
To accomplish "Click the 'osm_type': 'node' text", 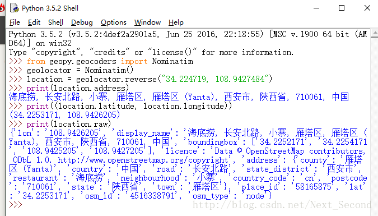I will point(230,196).
